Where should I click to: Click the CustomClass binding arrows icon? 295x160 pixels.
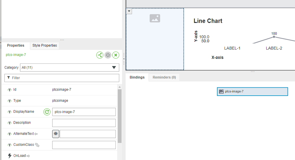coord(37,145)
